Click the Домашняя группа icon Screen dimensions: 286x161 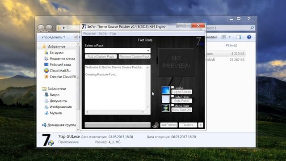tap(44, 125)
